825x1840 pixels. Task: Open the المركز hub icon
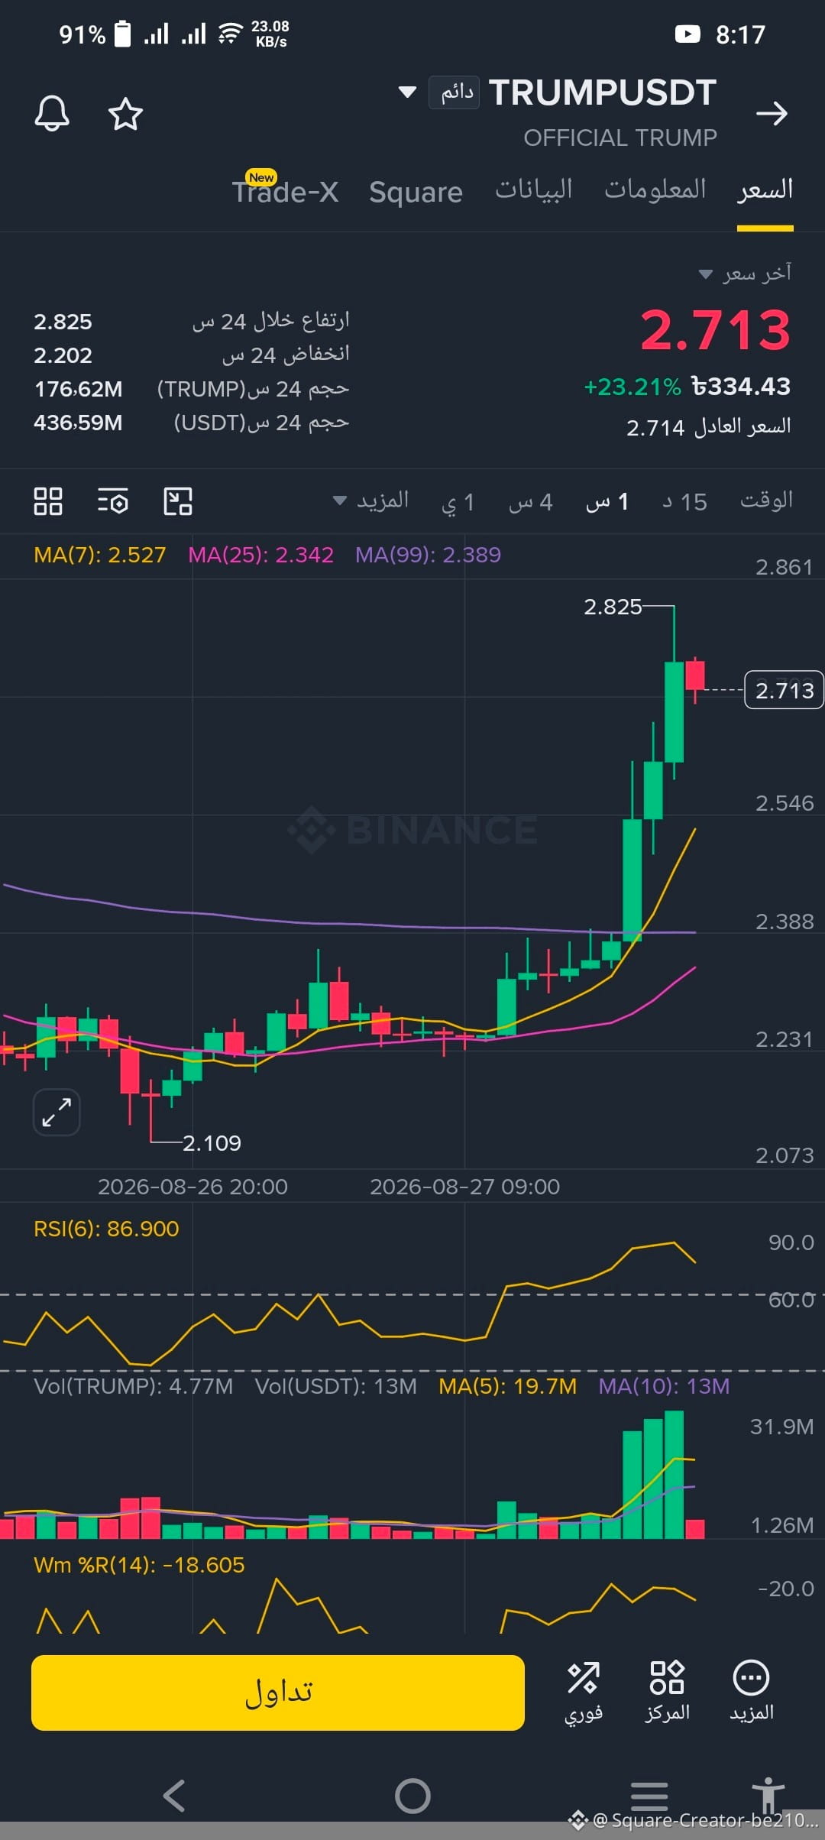667,1692
